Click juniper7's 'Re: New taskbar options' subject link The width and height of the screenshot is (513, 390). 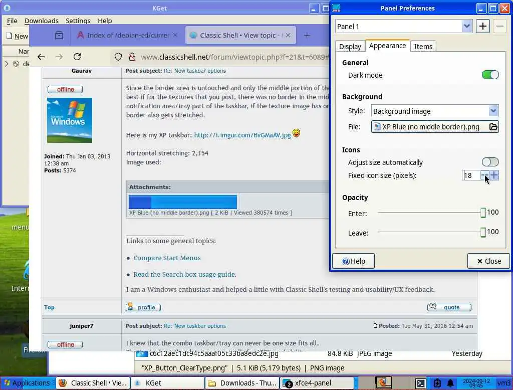click(x=195, y=326)
